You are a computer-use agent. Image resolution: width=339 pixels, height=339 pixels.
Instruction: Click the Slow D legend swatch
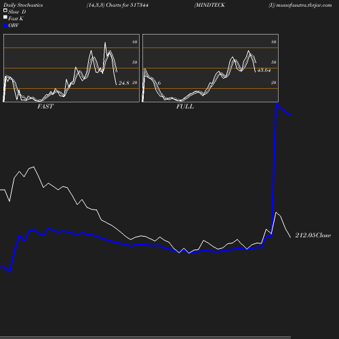tap(5, 10)
